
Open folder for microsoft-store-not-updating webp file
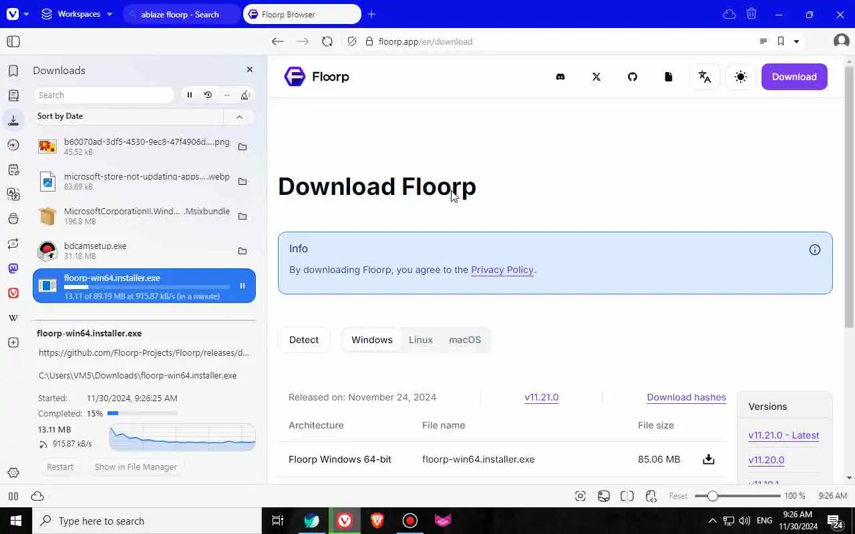[242, 182]
